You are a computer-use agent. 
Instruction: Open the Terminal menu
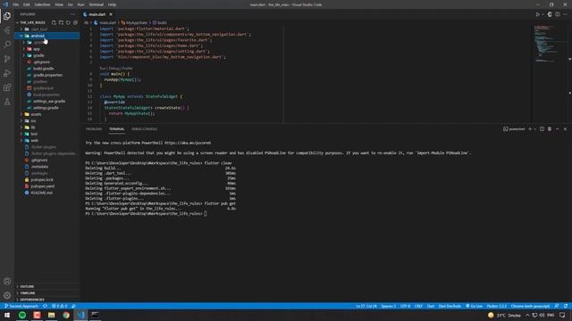[x=97, y=4]
